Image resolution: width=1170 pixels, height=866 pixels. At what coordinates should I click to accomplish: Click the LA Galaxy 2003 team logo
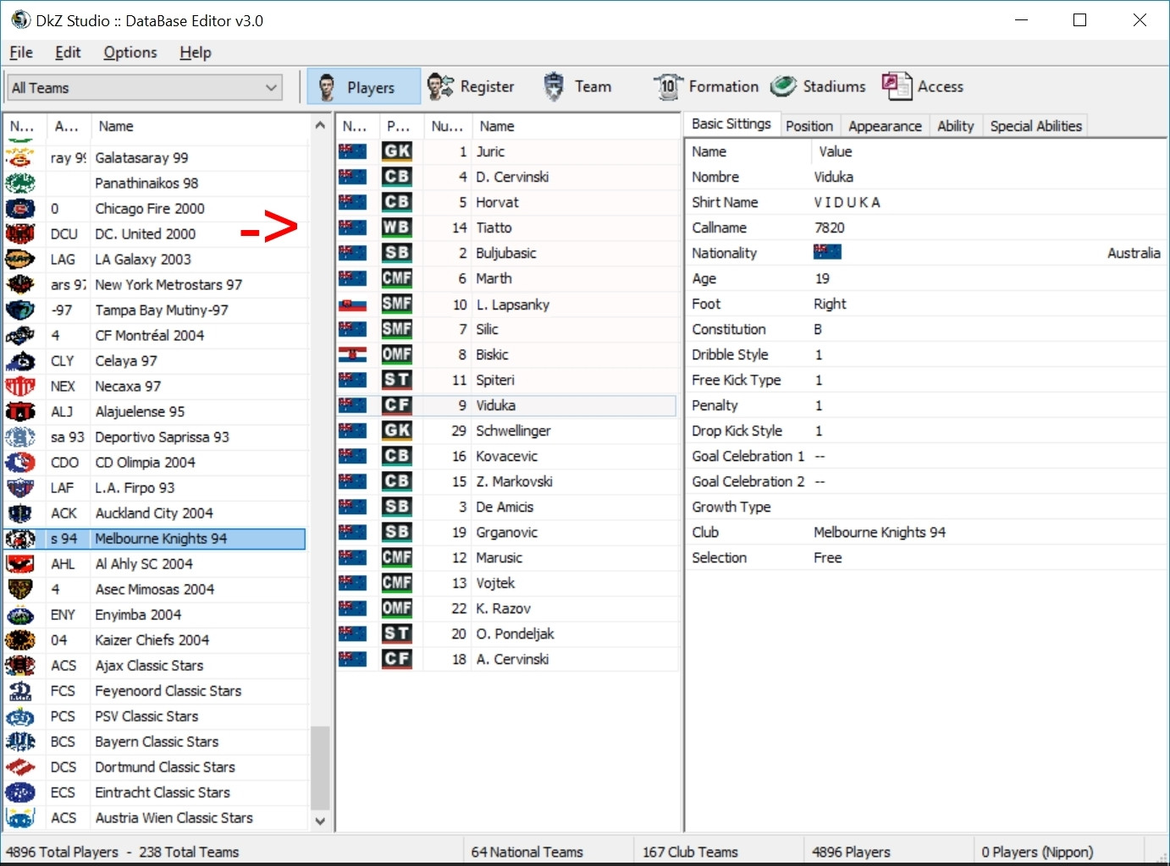(x=20, y=259)
